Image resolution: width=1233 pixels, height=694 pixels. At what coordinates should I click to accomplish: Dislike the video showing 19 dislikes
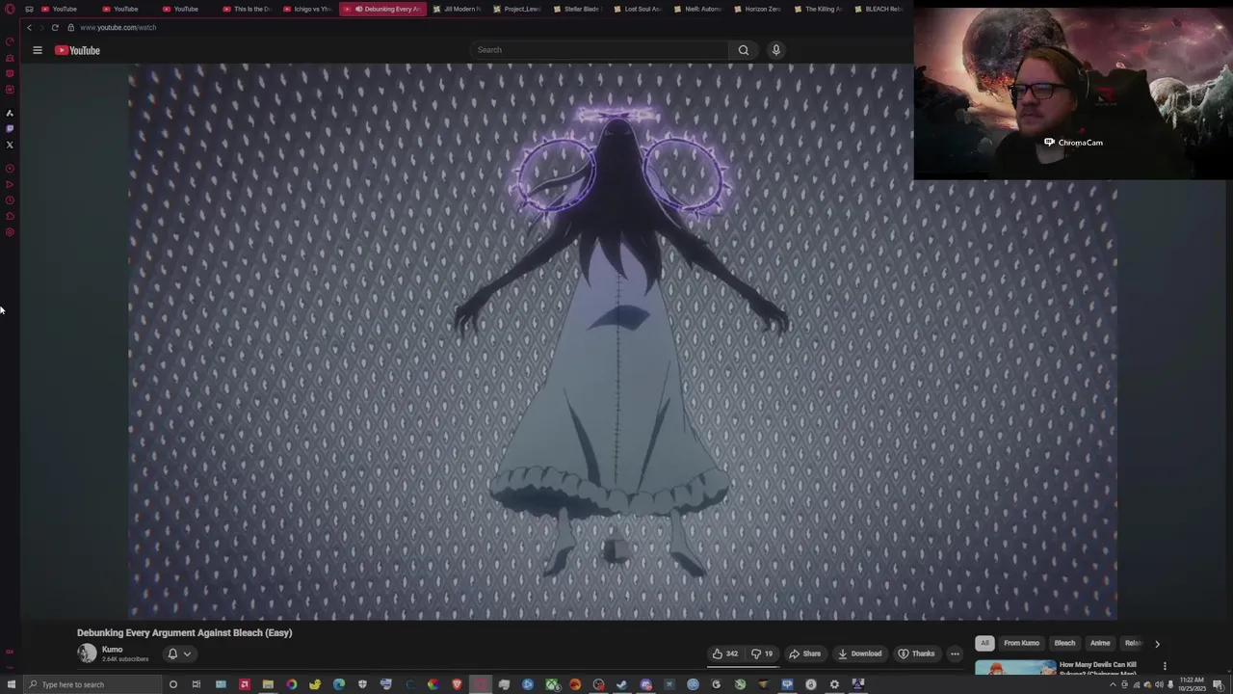[x=762, y=654]
